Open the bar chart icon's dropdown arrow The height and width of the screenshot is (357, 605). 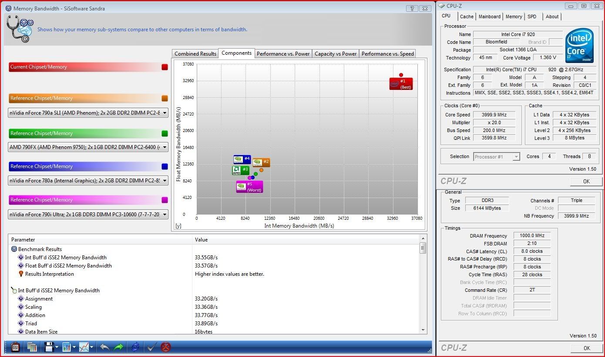[74, 347]
